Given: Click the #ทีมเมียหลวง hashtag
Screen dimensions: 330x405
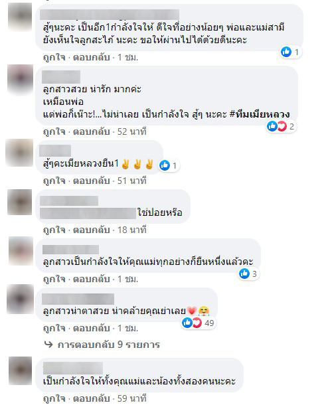Looking at the screenshot, I should [x=260, y=114].
